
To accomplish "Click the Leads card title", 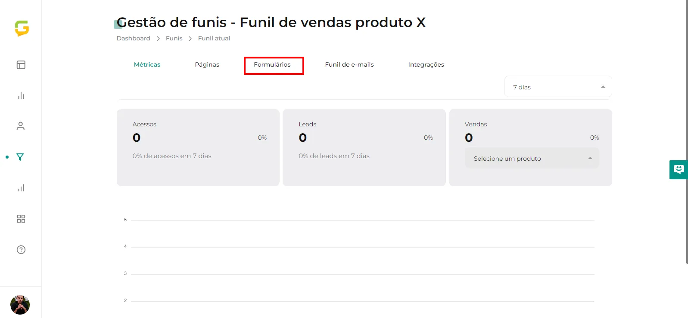I will coord(308,124).
